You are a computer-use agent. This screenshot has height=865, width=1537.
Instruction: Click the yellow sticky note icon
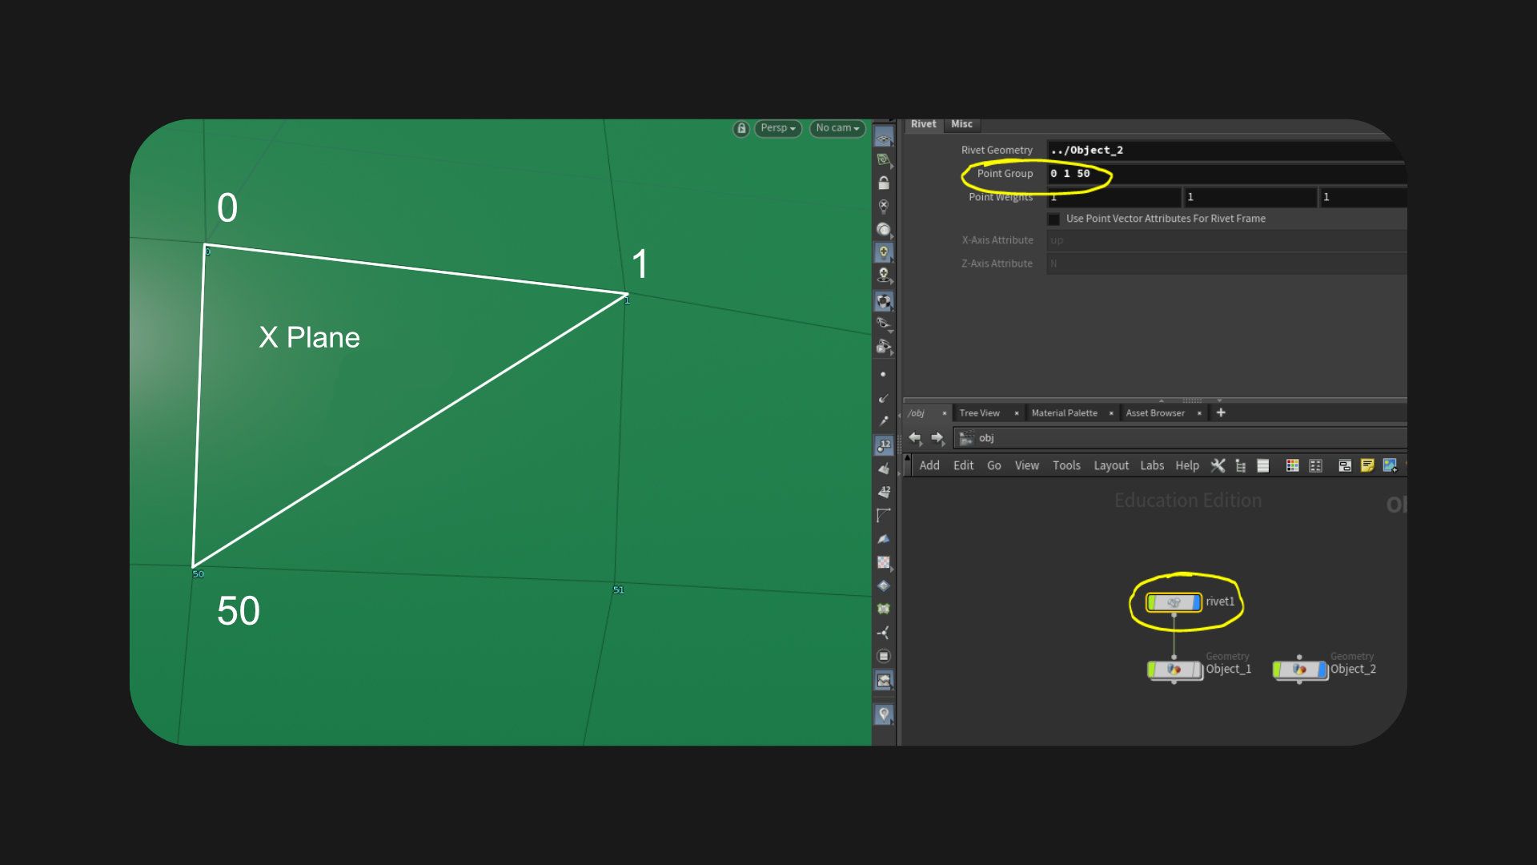coord(1367,465)
